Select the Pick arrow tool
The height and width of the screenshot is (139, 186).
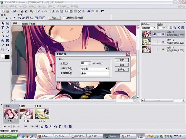click(3, 23)
